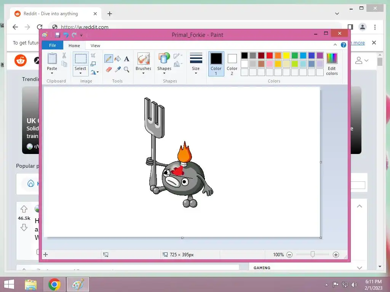
Task: Open Chrome profile avatar button
Action: [x=363, y=27]
